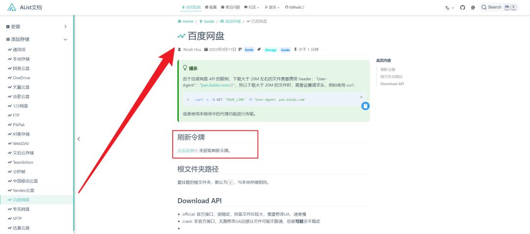
Task: Expand the 社区 dropdown menu
Action: [252, 7]
